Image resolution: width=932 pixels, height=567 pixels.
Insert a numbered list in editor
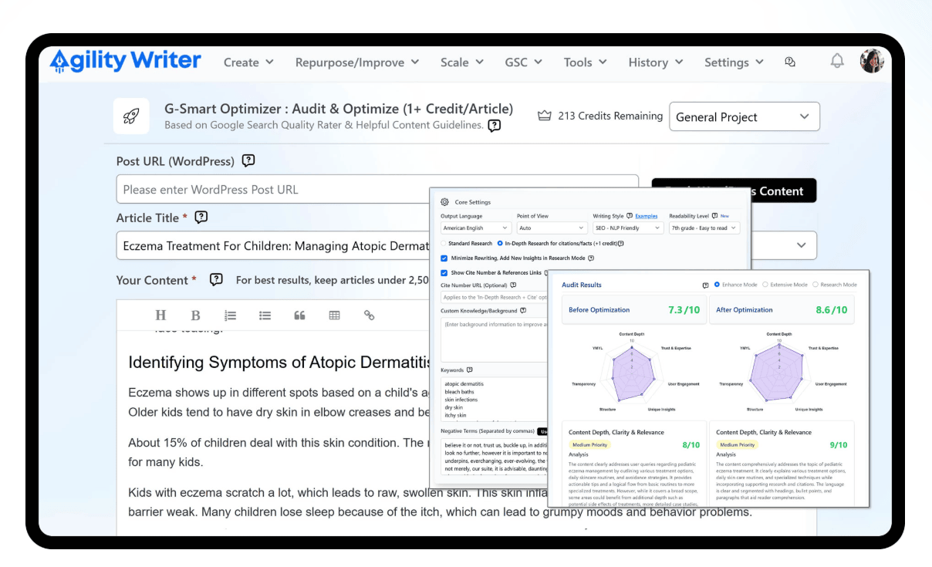click(x=230, y=316)
